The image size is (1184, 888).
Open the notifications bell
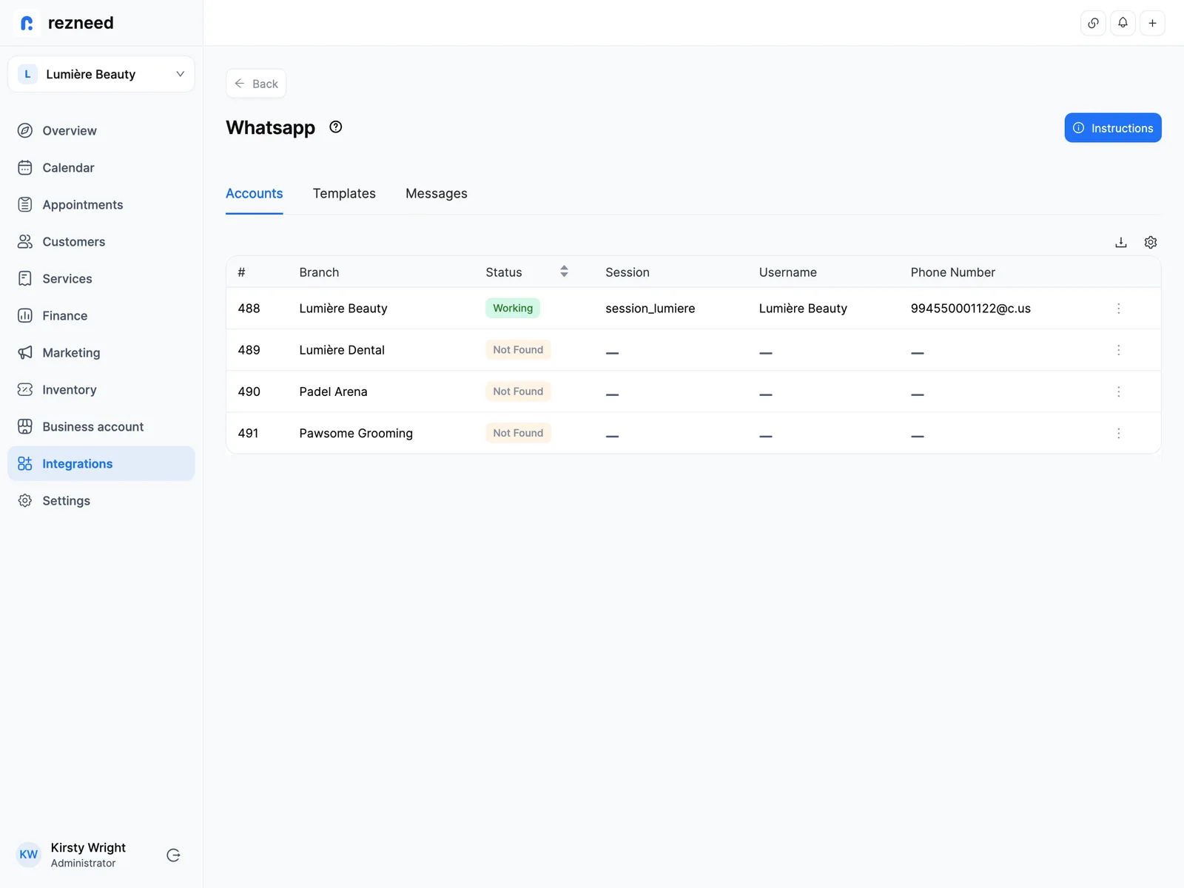1123,23
